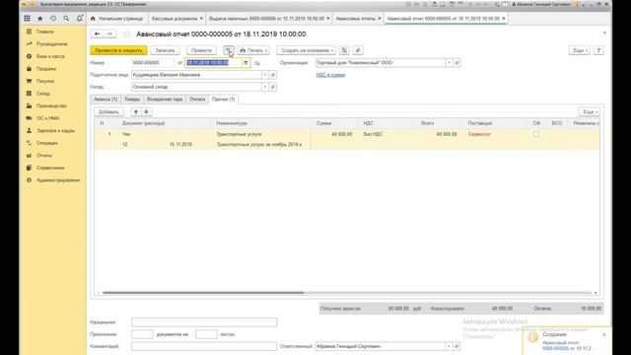The image size is (631, 355).
Task: Open the notifications bell icon
Action: pyautogui.click(x=80, y=19)
